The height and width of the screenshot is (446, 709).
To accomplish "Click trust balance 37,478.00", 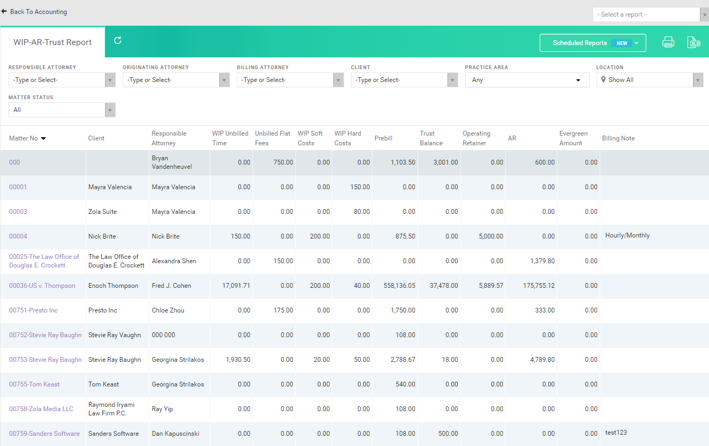I will [x=444, y=286].
